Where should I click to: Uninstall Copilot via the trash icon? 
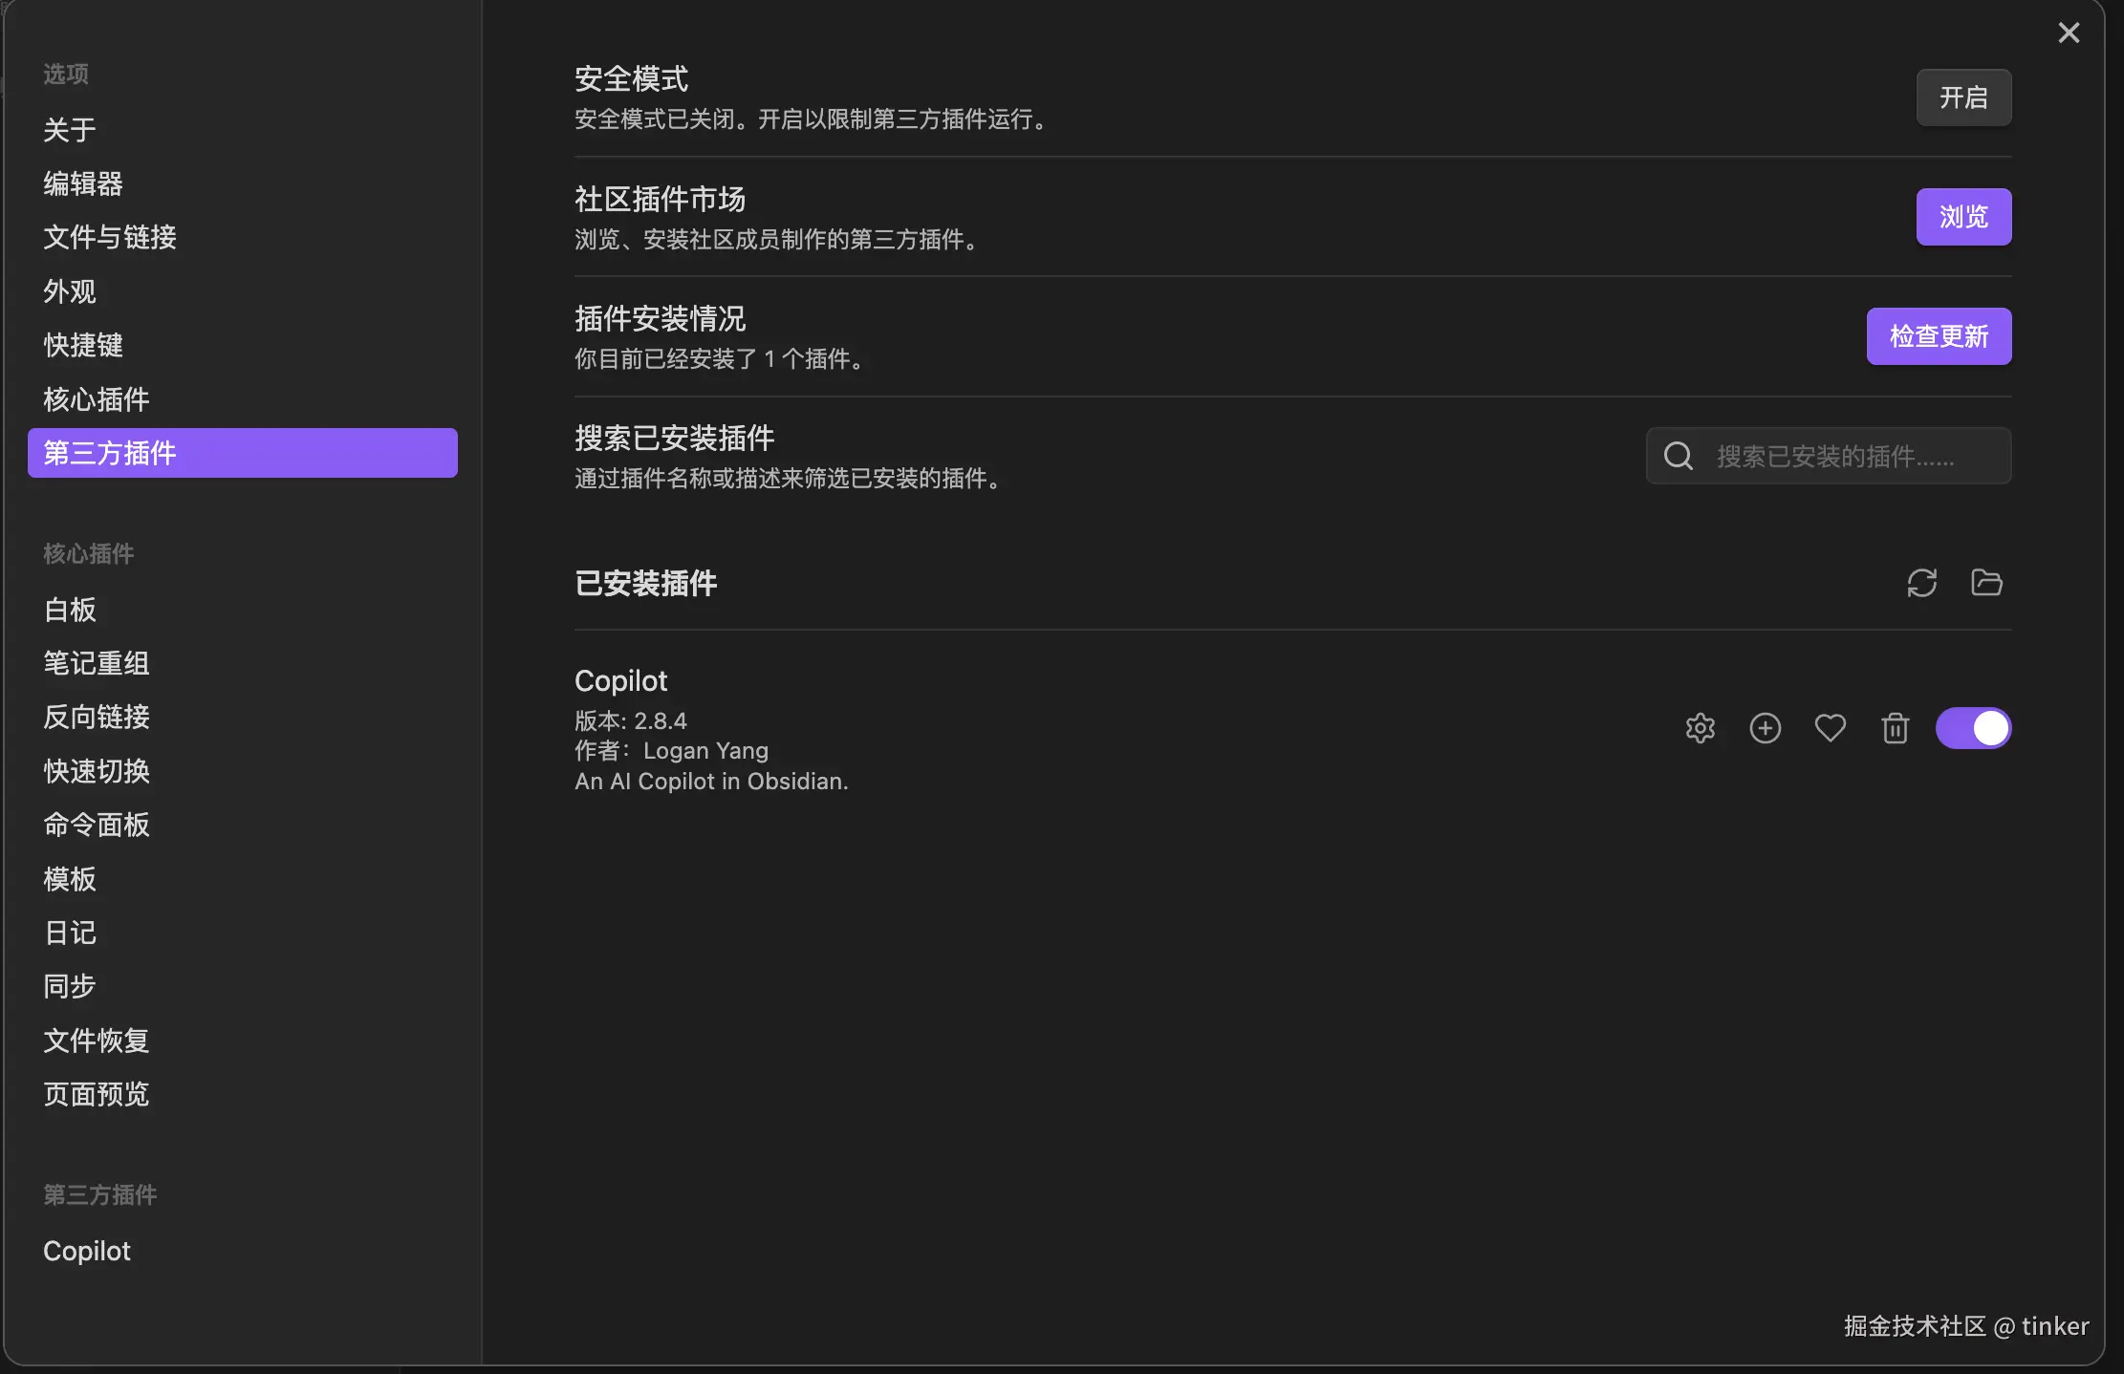1895,728
